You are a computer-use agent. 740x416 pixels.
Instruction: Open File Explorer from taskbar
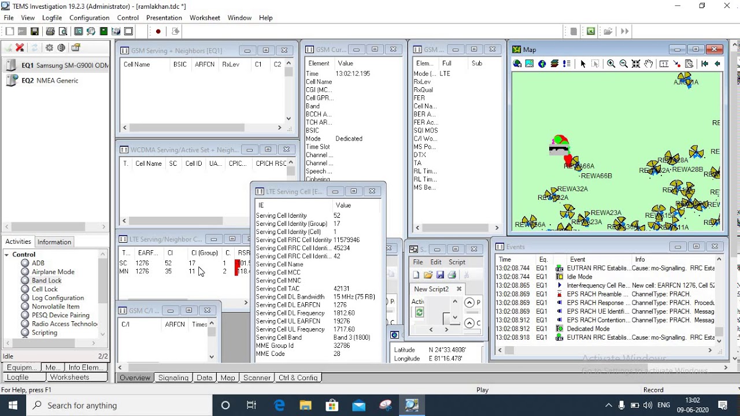[x=305, y=405]
